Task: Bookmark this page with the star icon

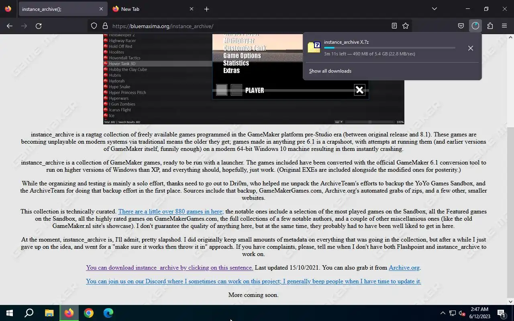Action: pos(406,26)
